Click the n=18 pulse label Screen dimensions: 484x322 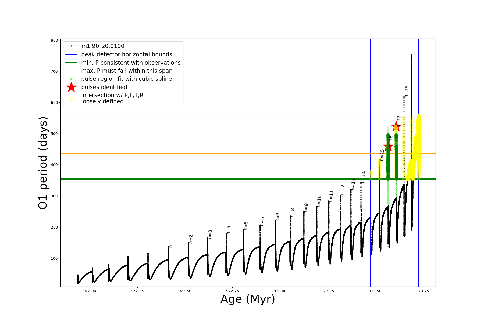click(x=407, y=92)
